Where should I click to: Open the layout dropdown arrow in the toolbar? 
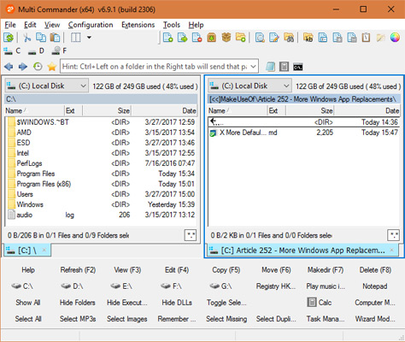[x=89, y=38]
